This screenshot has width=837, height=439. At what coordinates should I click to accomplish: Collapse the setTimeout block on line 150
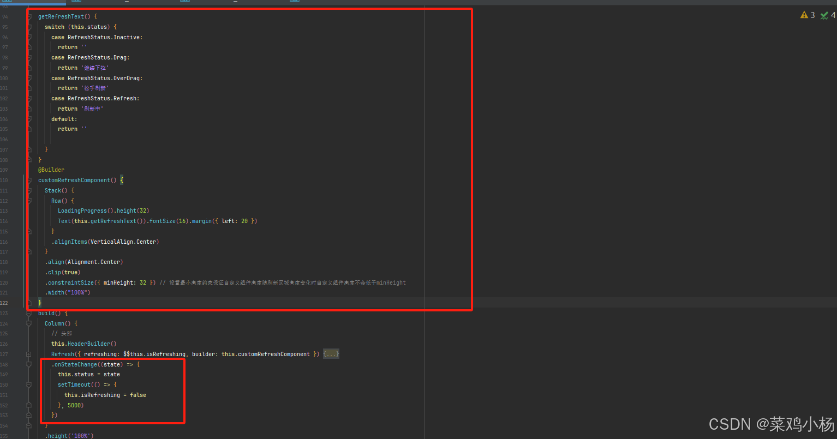pos(29,384)
